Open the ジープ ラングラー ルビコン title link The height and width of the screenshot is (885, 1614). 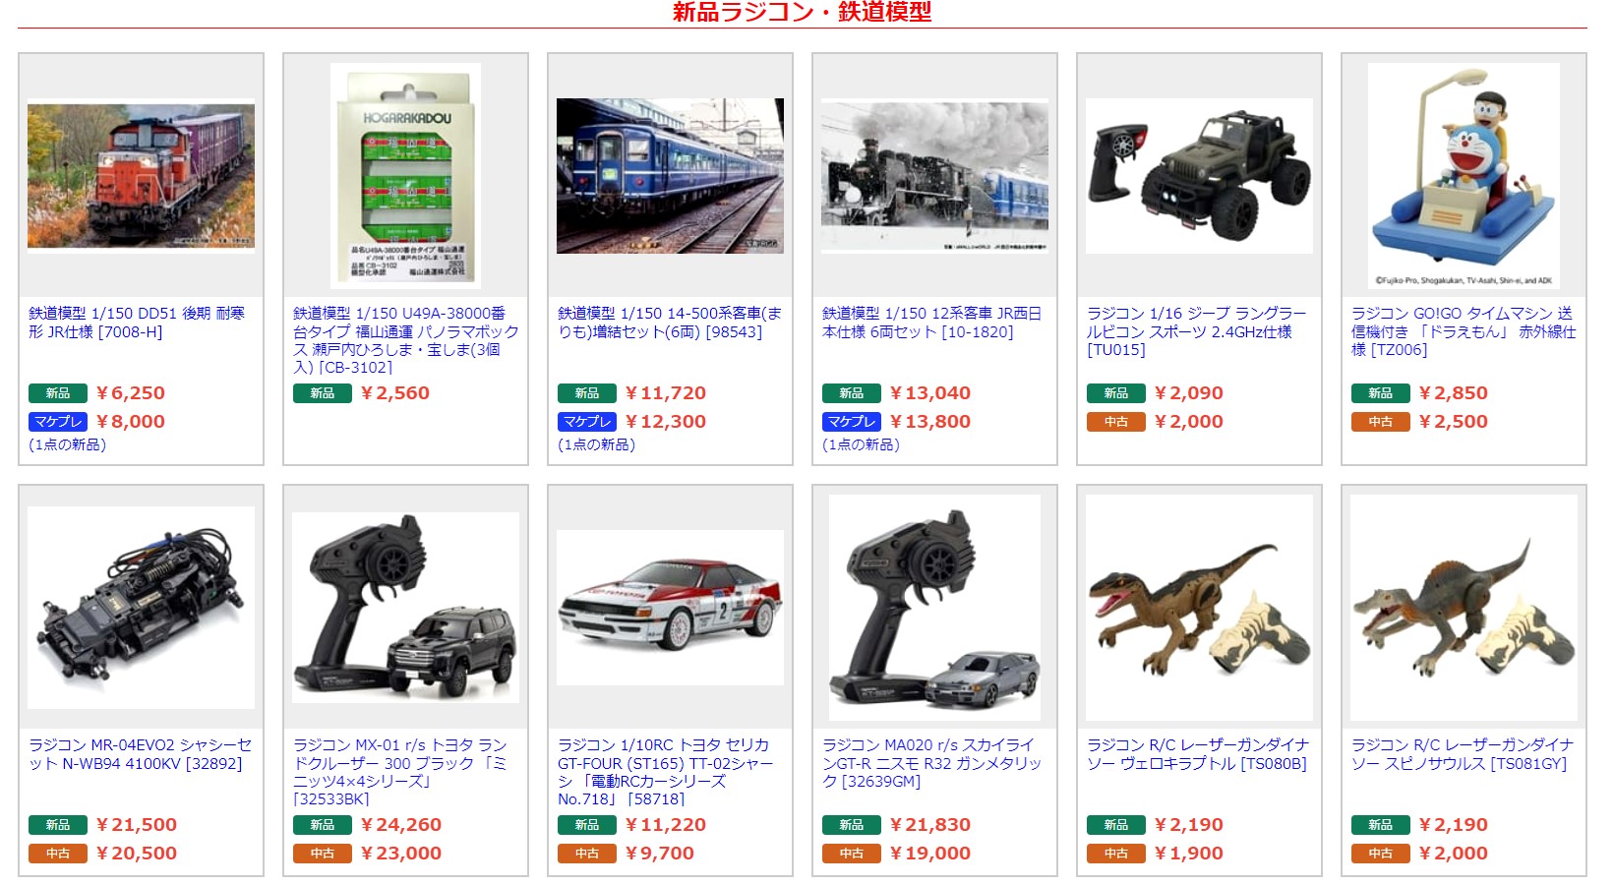pos(1197,331)
